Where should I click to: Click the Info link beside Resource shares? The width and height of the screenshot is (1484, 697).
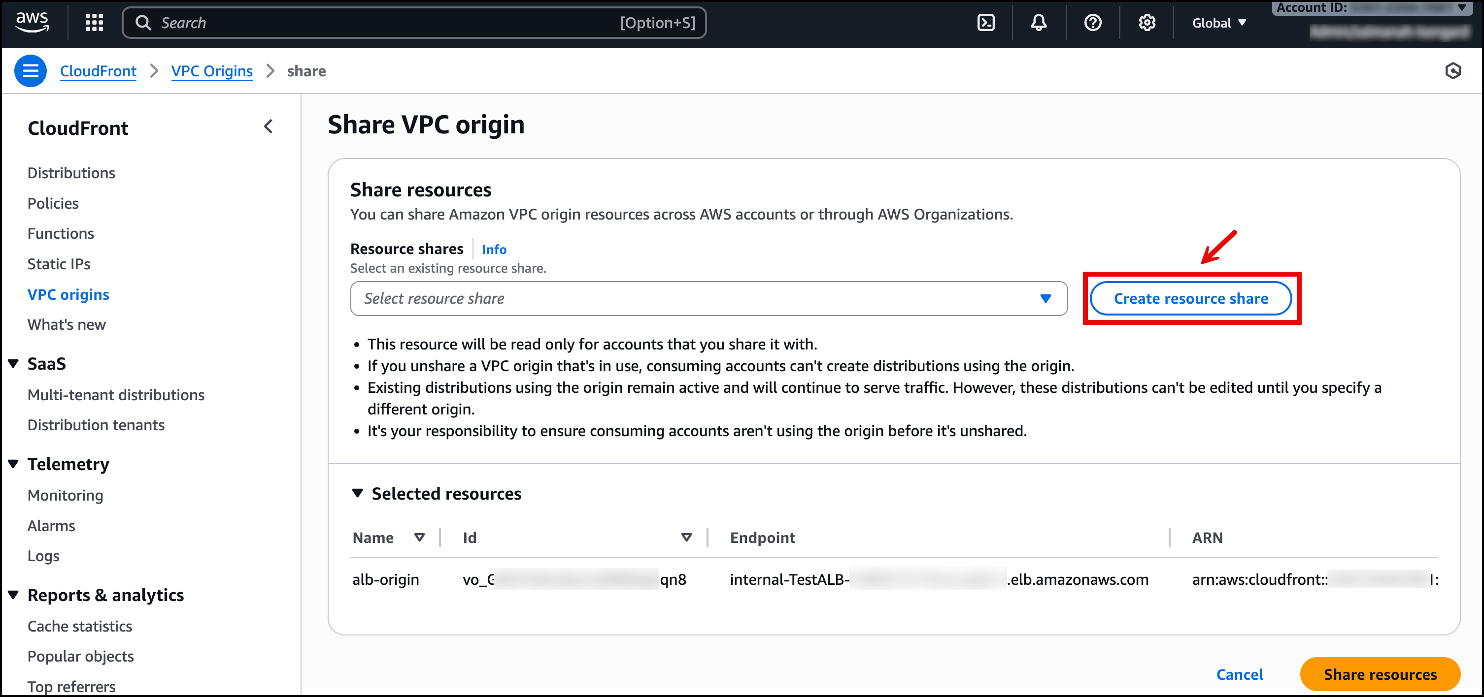tap(494, 249)
